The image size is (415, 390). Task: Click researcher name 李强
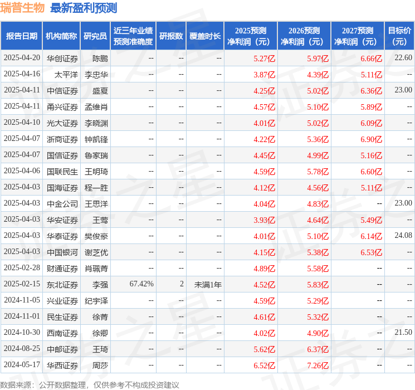(x=100, y=284)
